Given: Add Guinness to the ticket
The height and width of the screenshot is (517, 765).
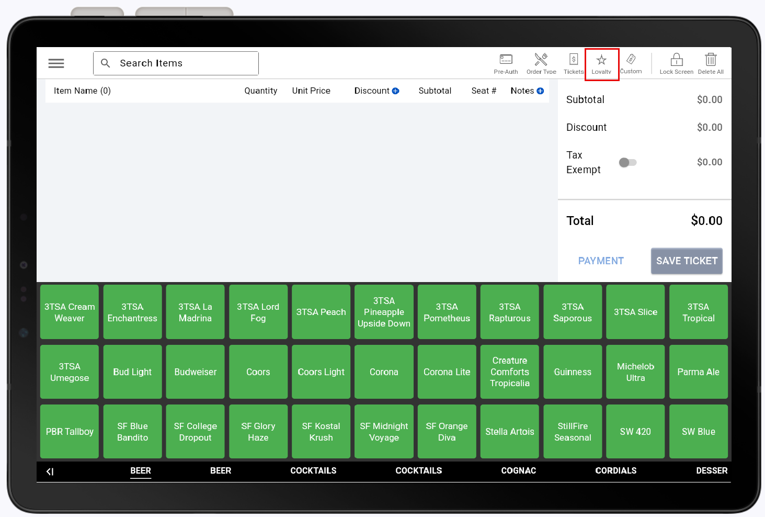Looking at the screenshot, I should (x=573, y=372).
